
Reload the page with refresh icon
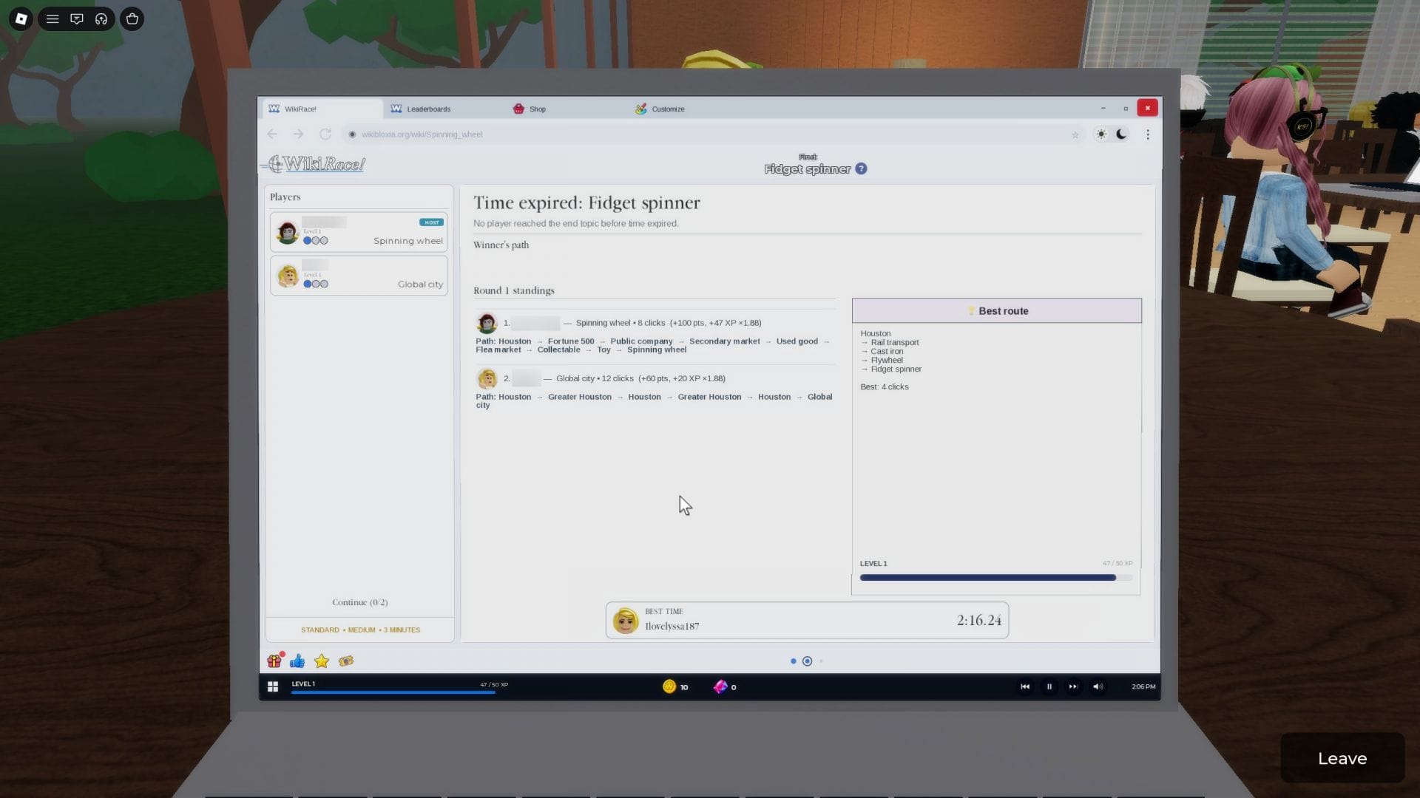[325, 134]
